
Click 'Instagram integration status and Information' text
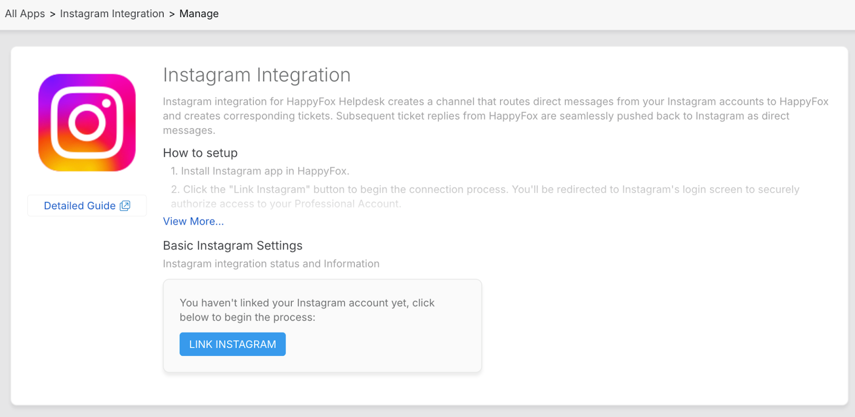tap(271, 264)
